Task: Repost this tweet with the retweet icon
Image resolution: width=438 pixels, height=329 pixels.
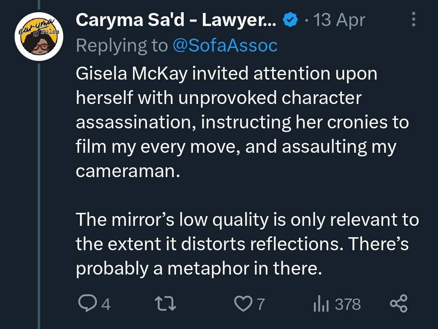Action: click(165, 304)
